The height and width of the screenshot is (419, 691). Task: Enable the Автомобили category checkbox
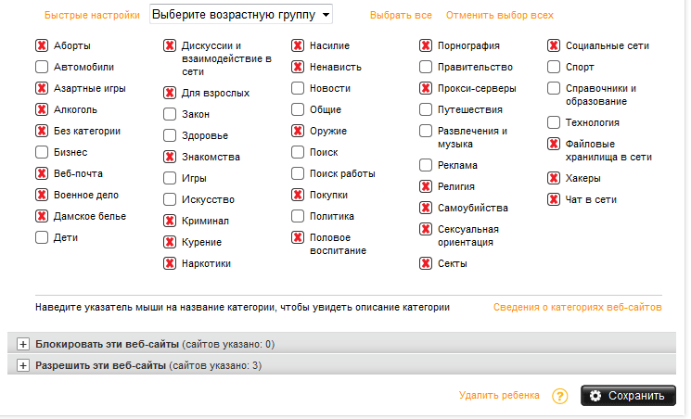[42, 67]
